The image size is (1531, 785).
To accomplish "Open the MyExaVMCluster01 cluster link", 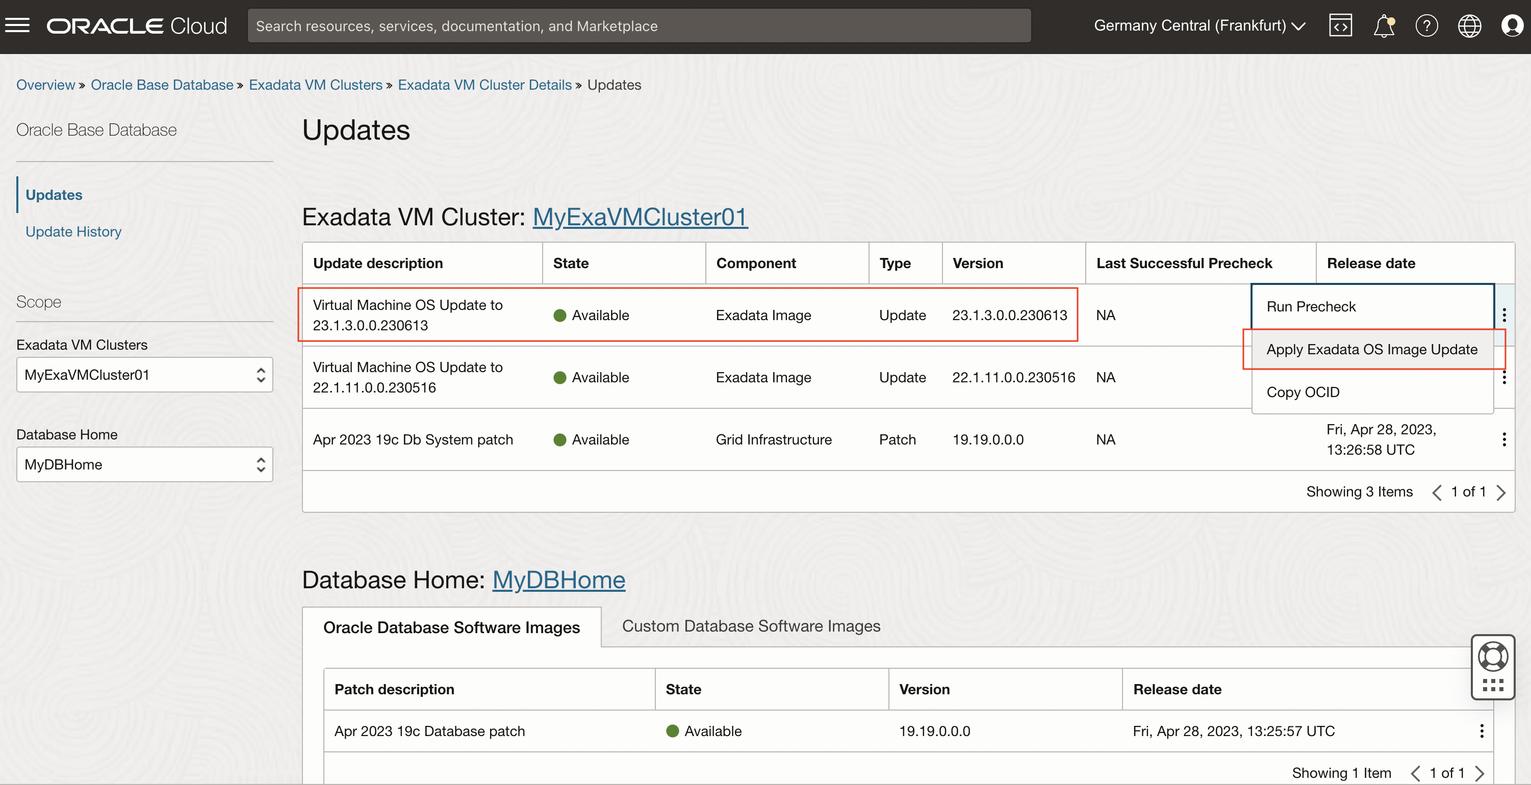I will (x=640, y=217).
